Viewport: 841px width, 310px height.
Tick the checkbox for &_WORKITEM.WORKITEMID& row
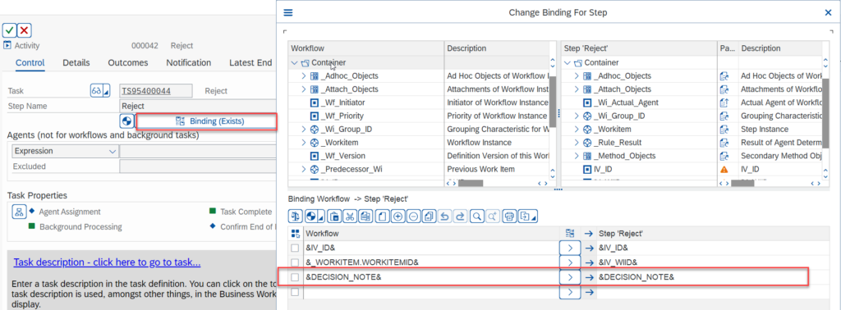tap(295, 262)
